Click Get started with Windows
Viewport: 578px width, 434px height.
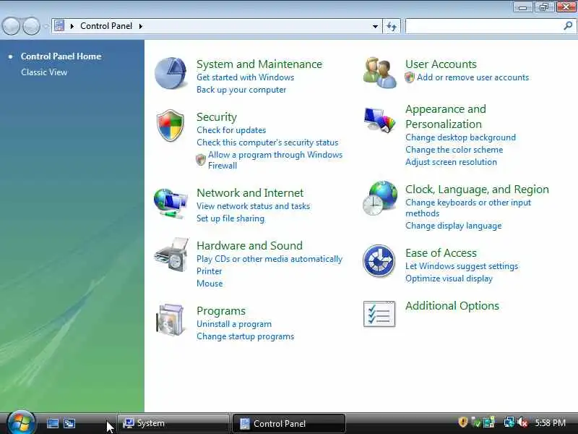tap(245, 77)
